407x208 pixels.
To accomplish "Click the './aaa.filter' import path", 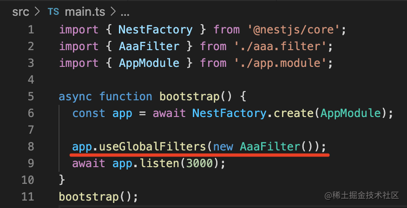I will (x=280, y=46).
